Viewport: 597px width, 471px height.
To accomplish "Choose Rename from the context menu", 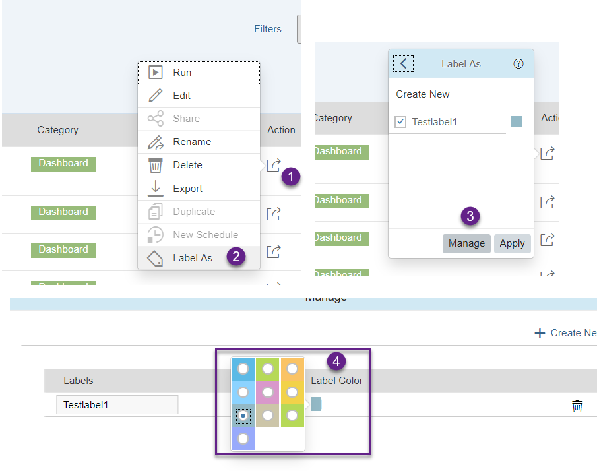I will coord(199,142).
